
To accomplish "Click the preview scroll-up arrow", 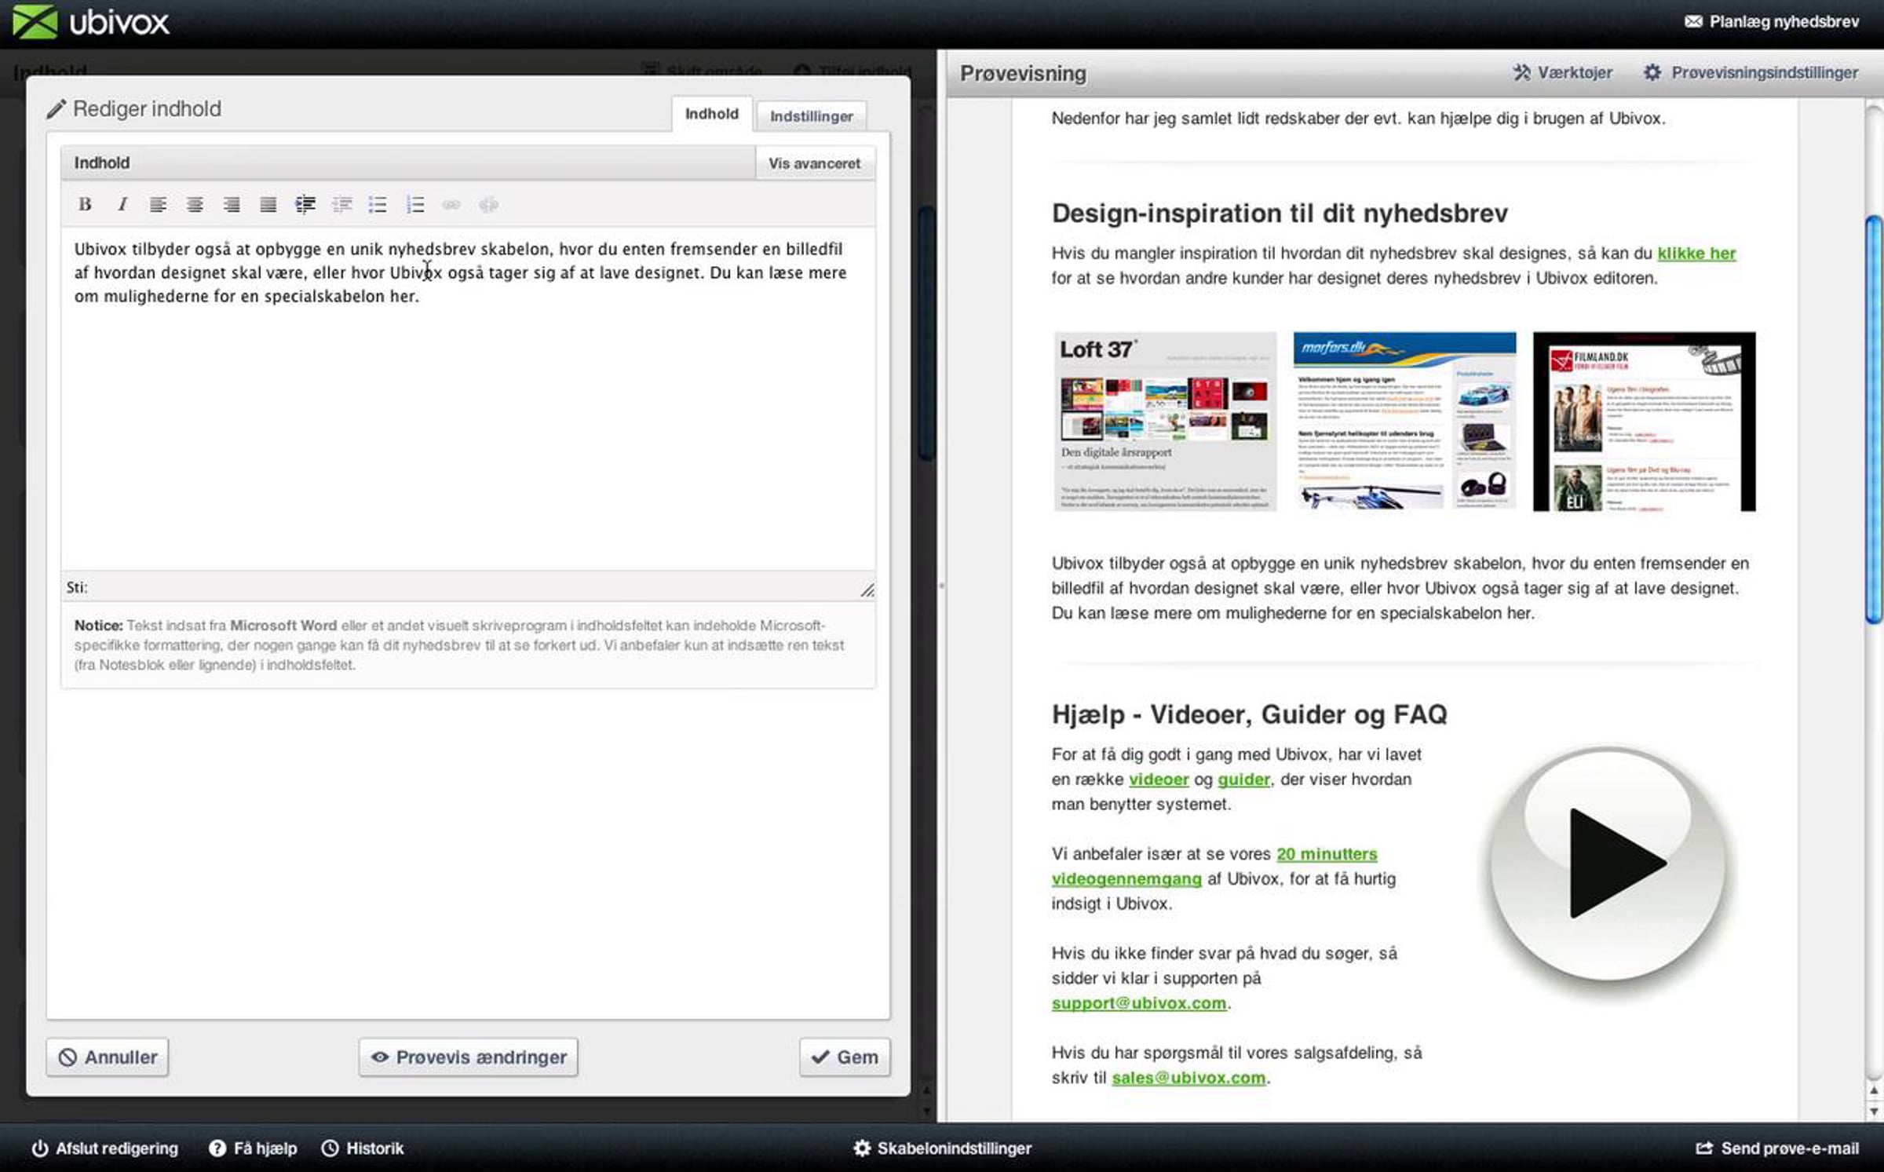I will click(1874, 1090).
